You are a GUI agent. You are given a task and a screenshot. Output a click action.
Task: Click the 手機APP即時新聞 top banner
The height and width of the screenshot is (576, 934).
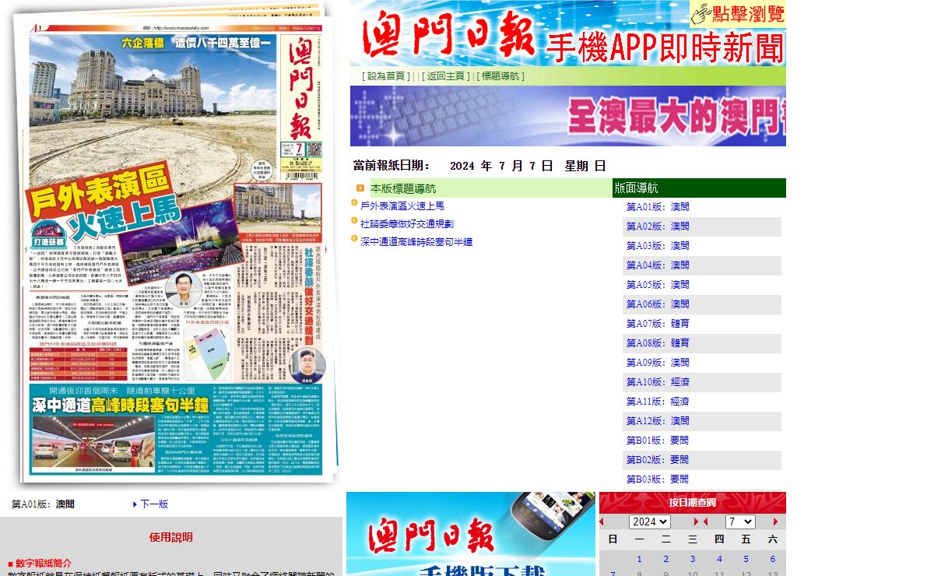(x=568, y=33)
